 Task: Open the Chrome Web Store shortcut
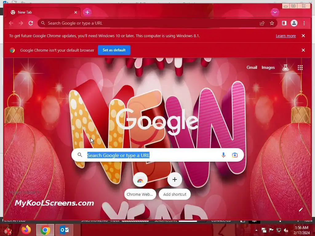[140, 186]
